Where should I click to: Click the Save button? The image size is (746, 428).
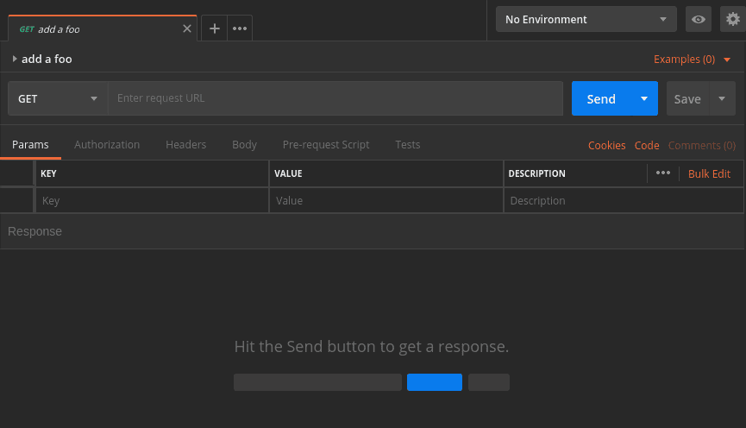point(687,98)
